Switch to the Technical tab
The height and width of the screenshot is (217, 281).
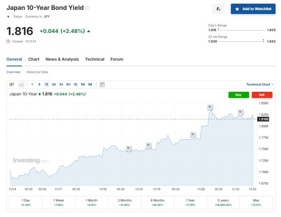pos(95,59)
